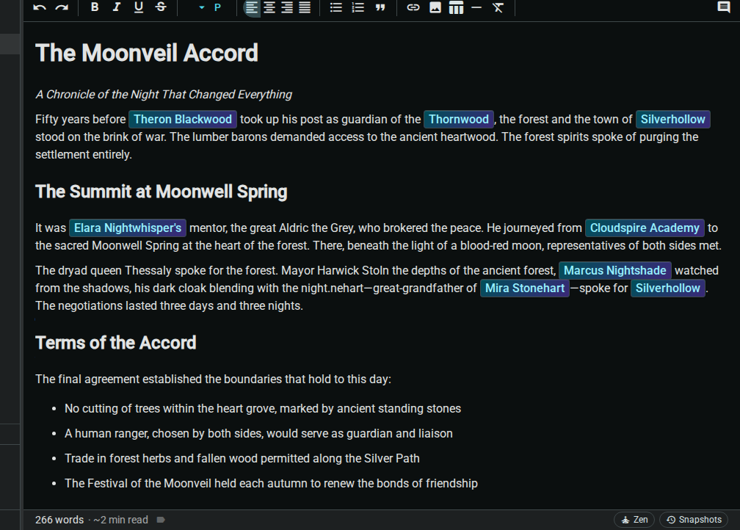Click the title 'The Moonveil Accord'
This screenshot has height=530, width=740.
(147, 53)
